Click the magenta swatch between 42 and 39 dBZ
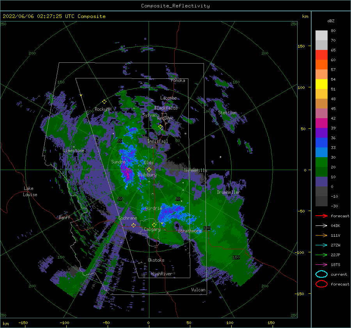The width and height of the screenshot is (351, 328). 321,123
